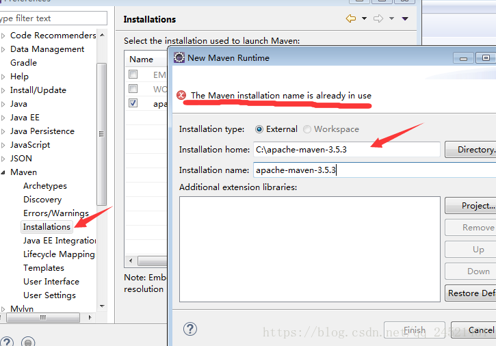This screenshot has height=346, width=496.
Task: Expand the Install/Update tree node
Action: (x=3, y=90)
